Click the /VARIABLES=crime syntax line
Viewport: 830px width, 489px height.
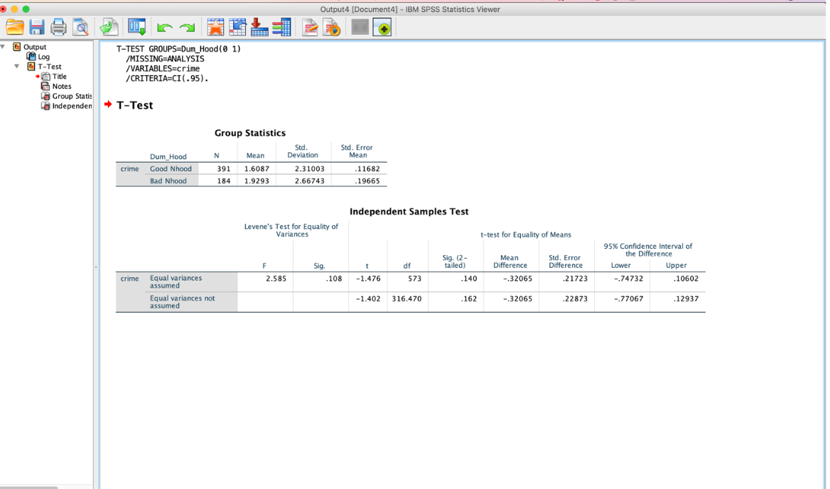click(x=163, y=69)
